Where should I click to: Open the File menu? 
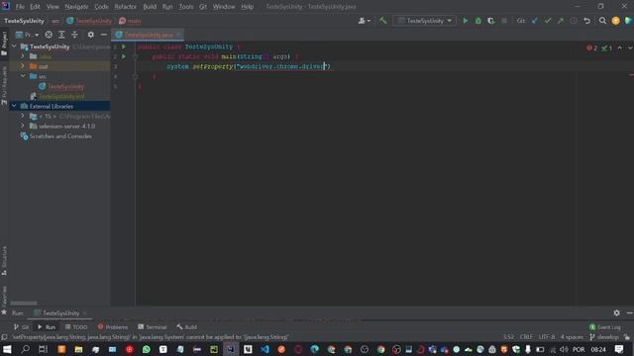[x=20, y=7]
